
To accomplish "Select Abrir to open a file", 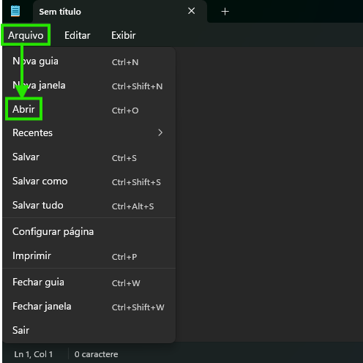I will (89, 110).
